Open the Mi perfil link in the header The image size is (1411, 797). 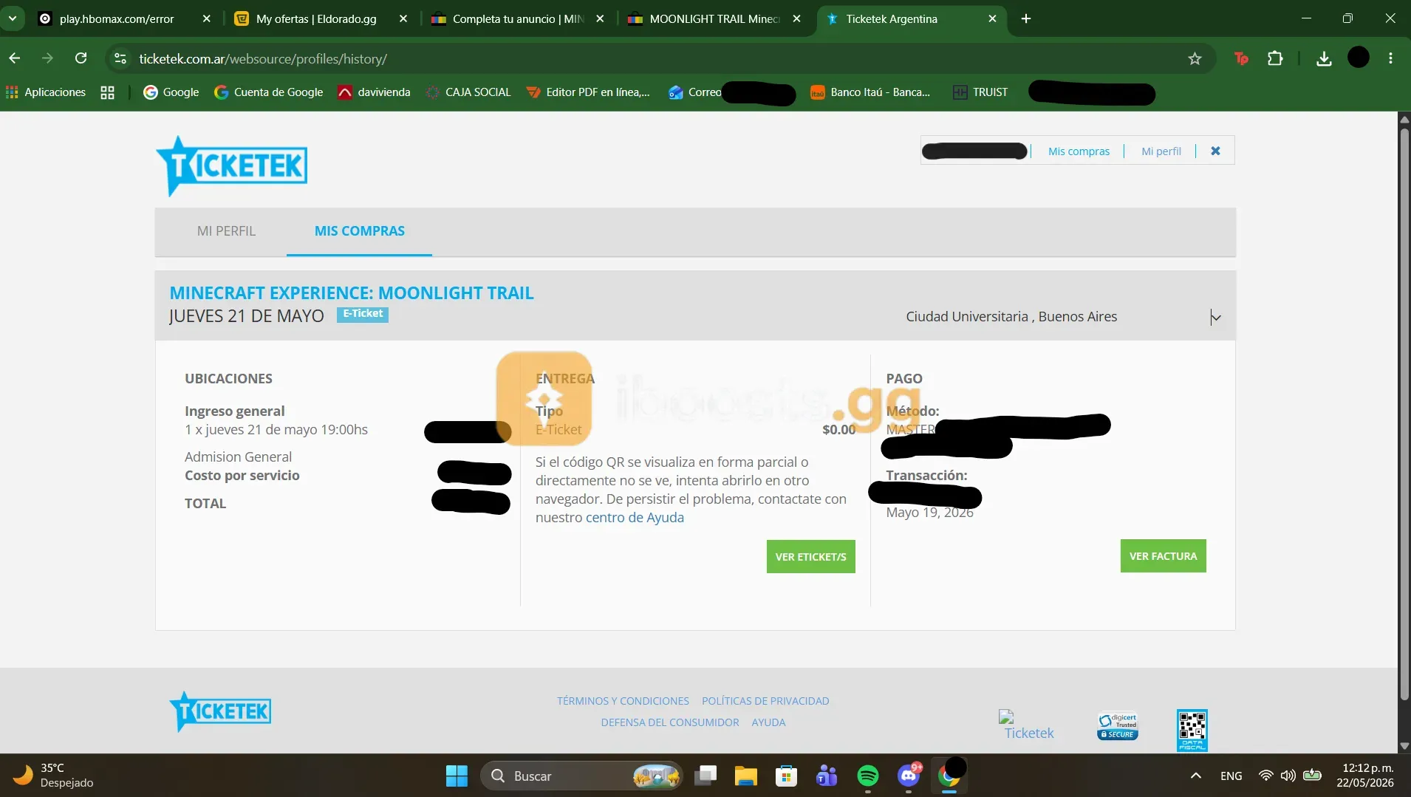coord(1161,151)
